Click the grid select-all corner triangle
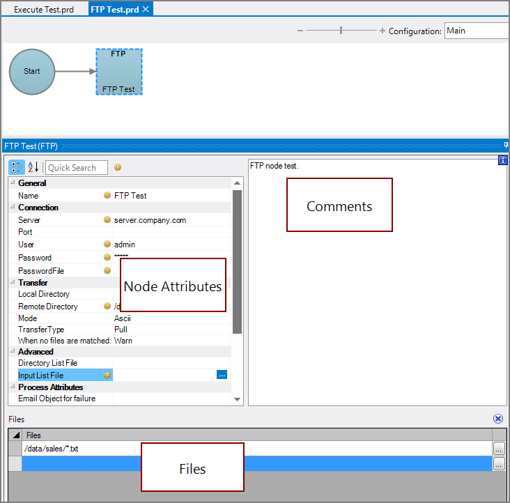The height and width of the screenshot is (503, 510). [x=15, y=435]
